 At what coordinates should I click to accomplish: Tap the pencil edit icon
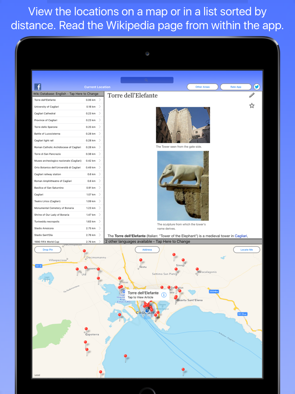tap(252, 95)
